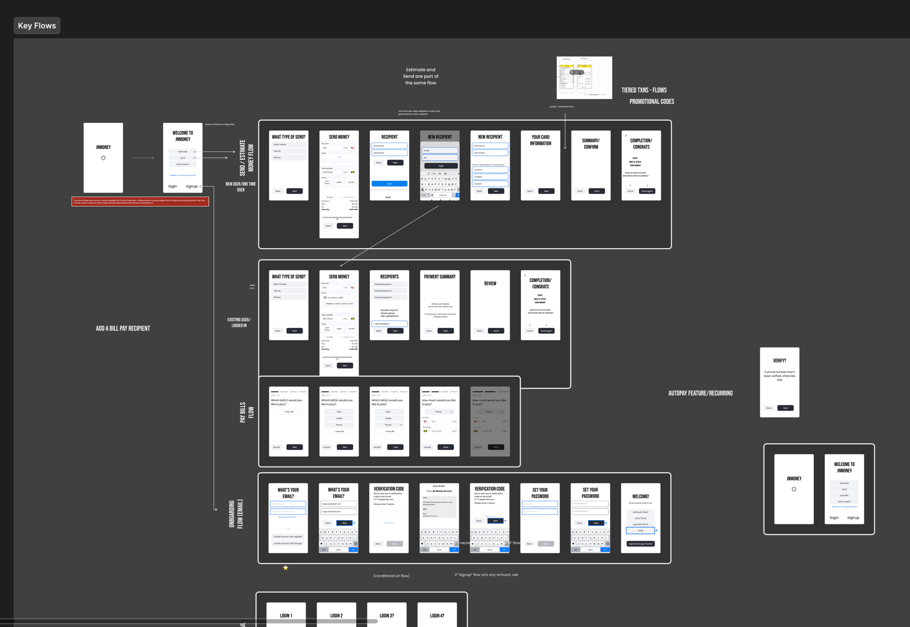The height and width of the screenshot is (627, 910).
Task: Select the PAY BILLS FLOW vertical label
Action: coord(246,412)
